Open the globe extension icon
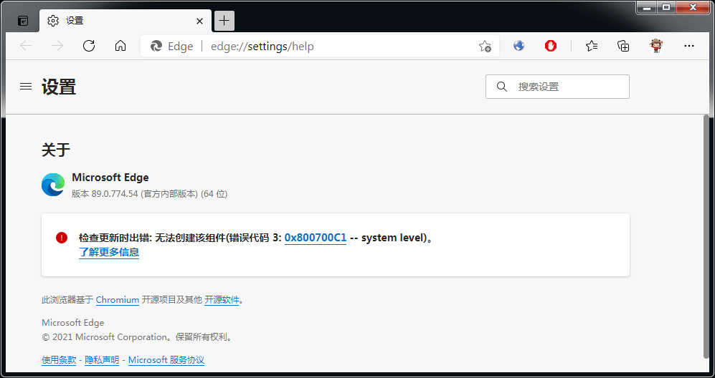This screenshot has height=378, width=715. pos(519,46)
